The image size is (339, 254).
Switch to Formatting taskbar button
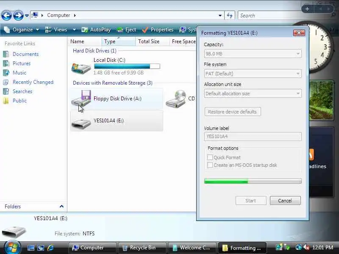tap(242, 248)
